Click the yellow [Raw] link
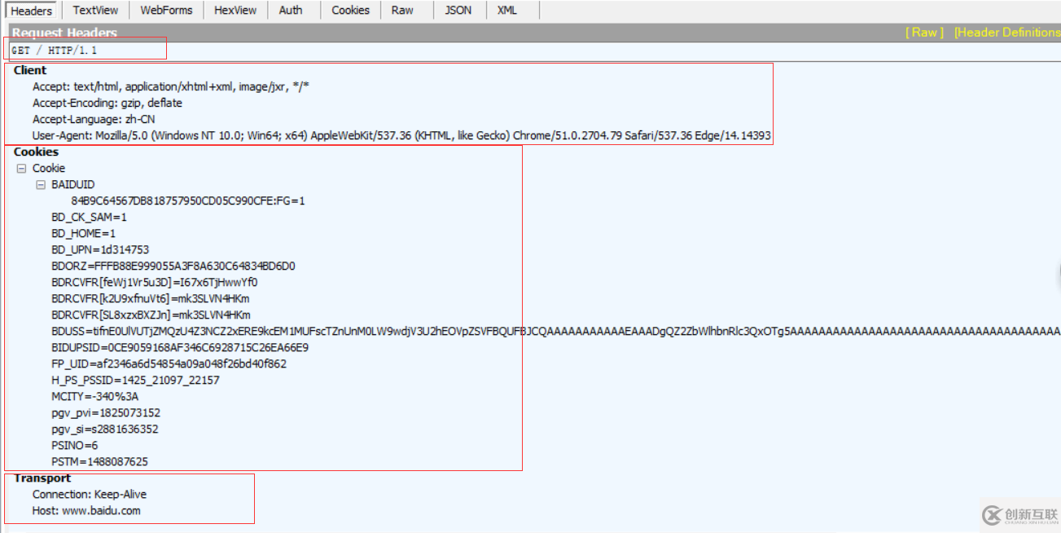 click(924, 33)
